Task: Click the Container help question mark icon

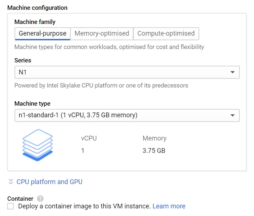Action: (x=40, y=199)
